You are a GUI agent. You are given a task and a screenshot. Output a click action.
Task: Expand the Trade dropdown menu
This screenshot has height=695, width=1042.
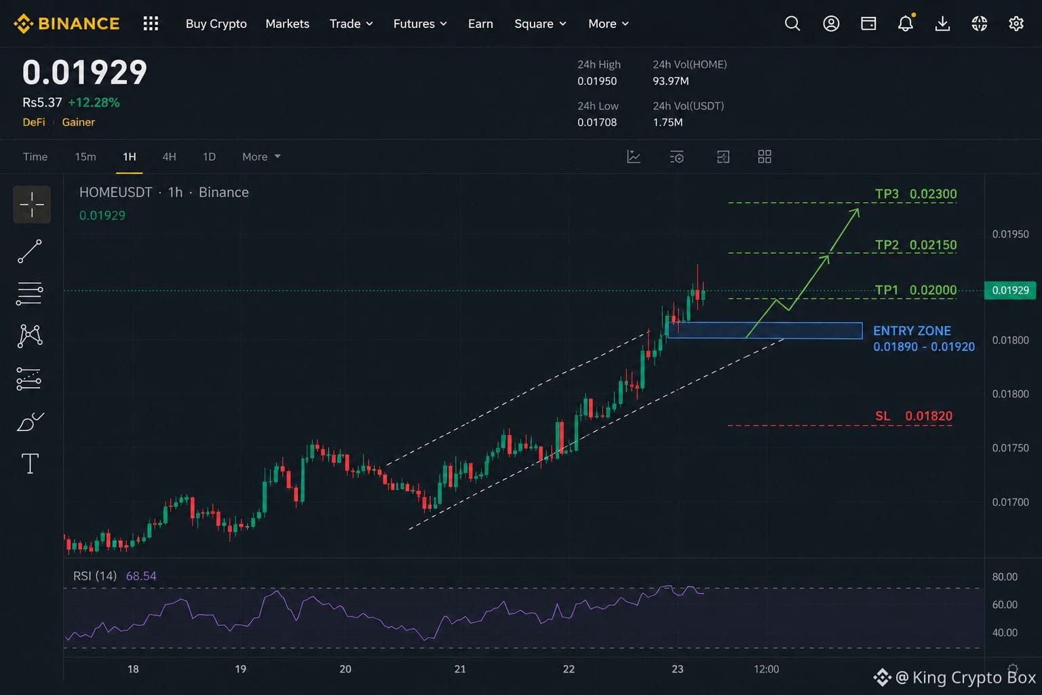tap(351, 24)
